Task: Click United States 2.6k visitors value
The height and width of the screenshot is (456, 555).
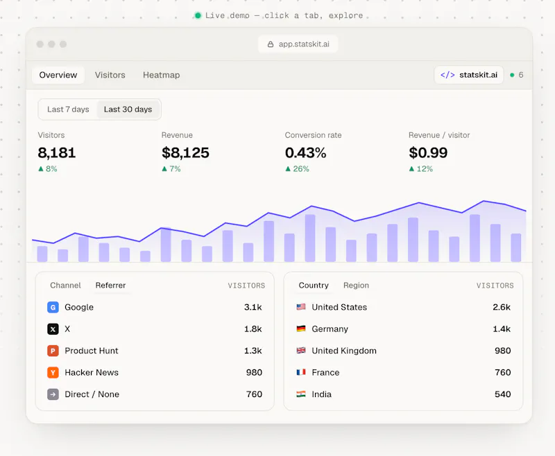Action: (x=502, y=307)
